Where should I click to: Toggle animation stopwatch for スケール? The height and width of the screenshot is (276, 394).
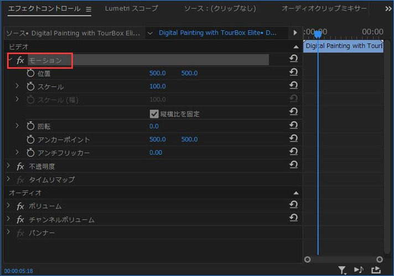30,87
